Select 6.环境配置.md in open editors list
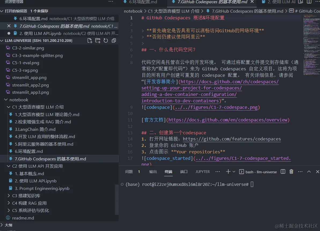The image size is (320, 231). (x=59, y=19)
